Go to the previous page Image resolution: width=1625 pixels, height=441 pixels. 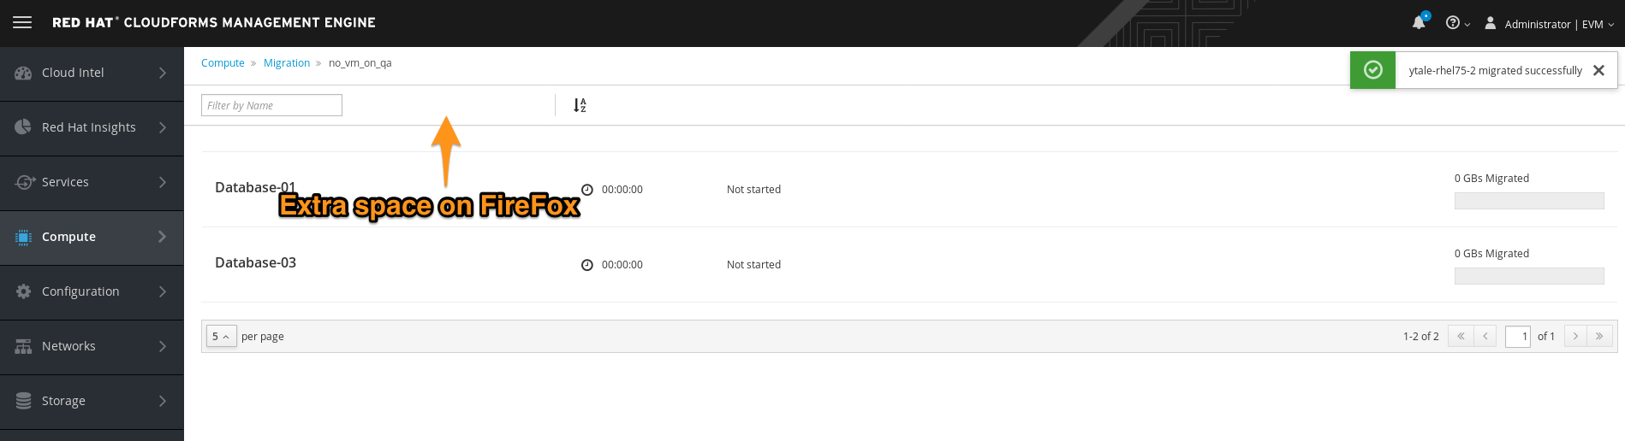[x=1485, y=337]
